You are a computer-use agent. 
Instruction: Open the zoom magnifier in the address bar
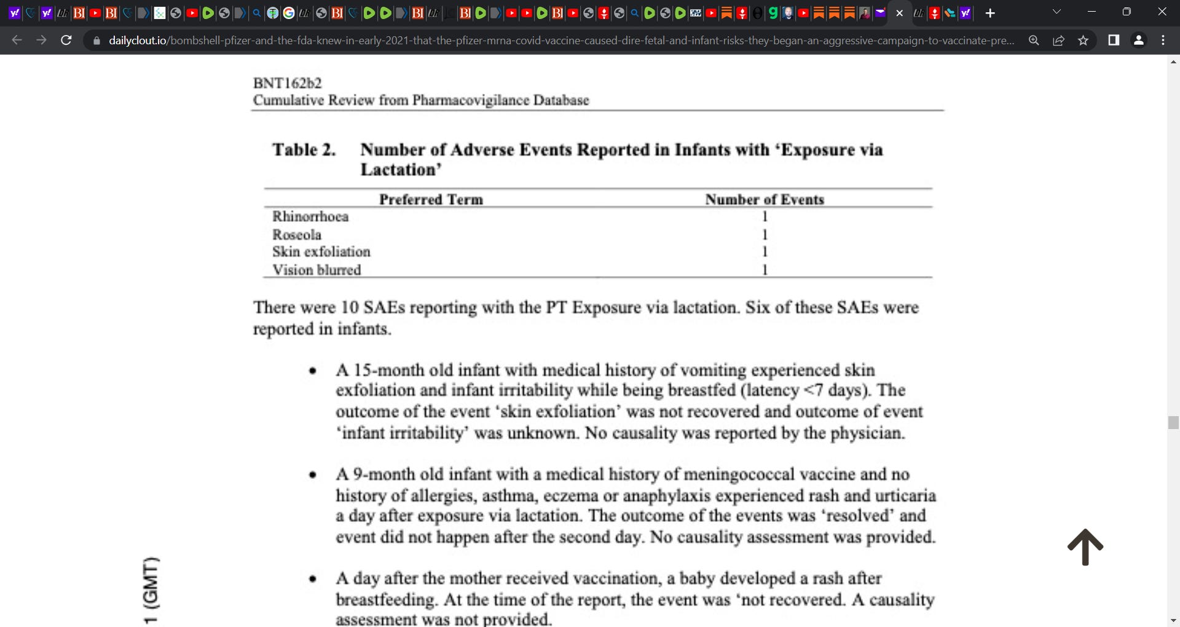[x=1034, y=41]
